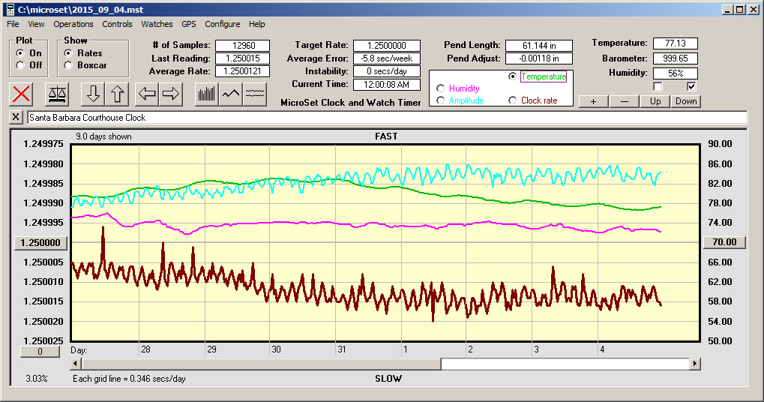Click the right arrow toolbar icon
764x402 pixels.
(x=170, y=94)
